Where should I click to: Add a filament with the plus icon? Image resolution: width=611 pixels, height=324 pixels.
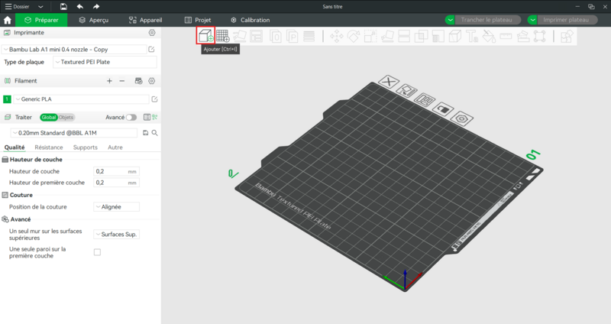(x=109, y=80)
